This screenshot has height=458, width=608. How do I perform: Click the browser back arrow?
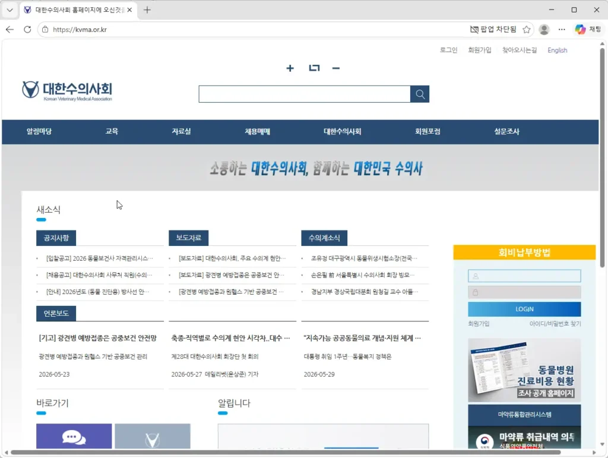9,30
